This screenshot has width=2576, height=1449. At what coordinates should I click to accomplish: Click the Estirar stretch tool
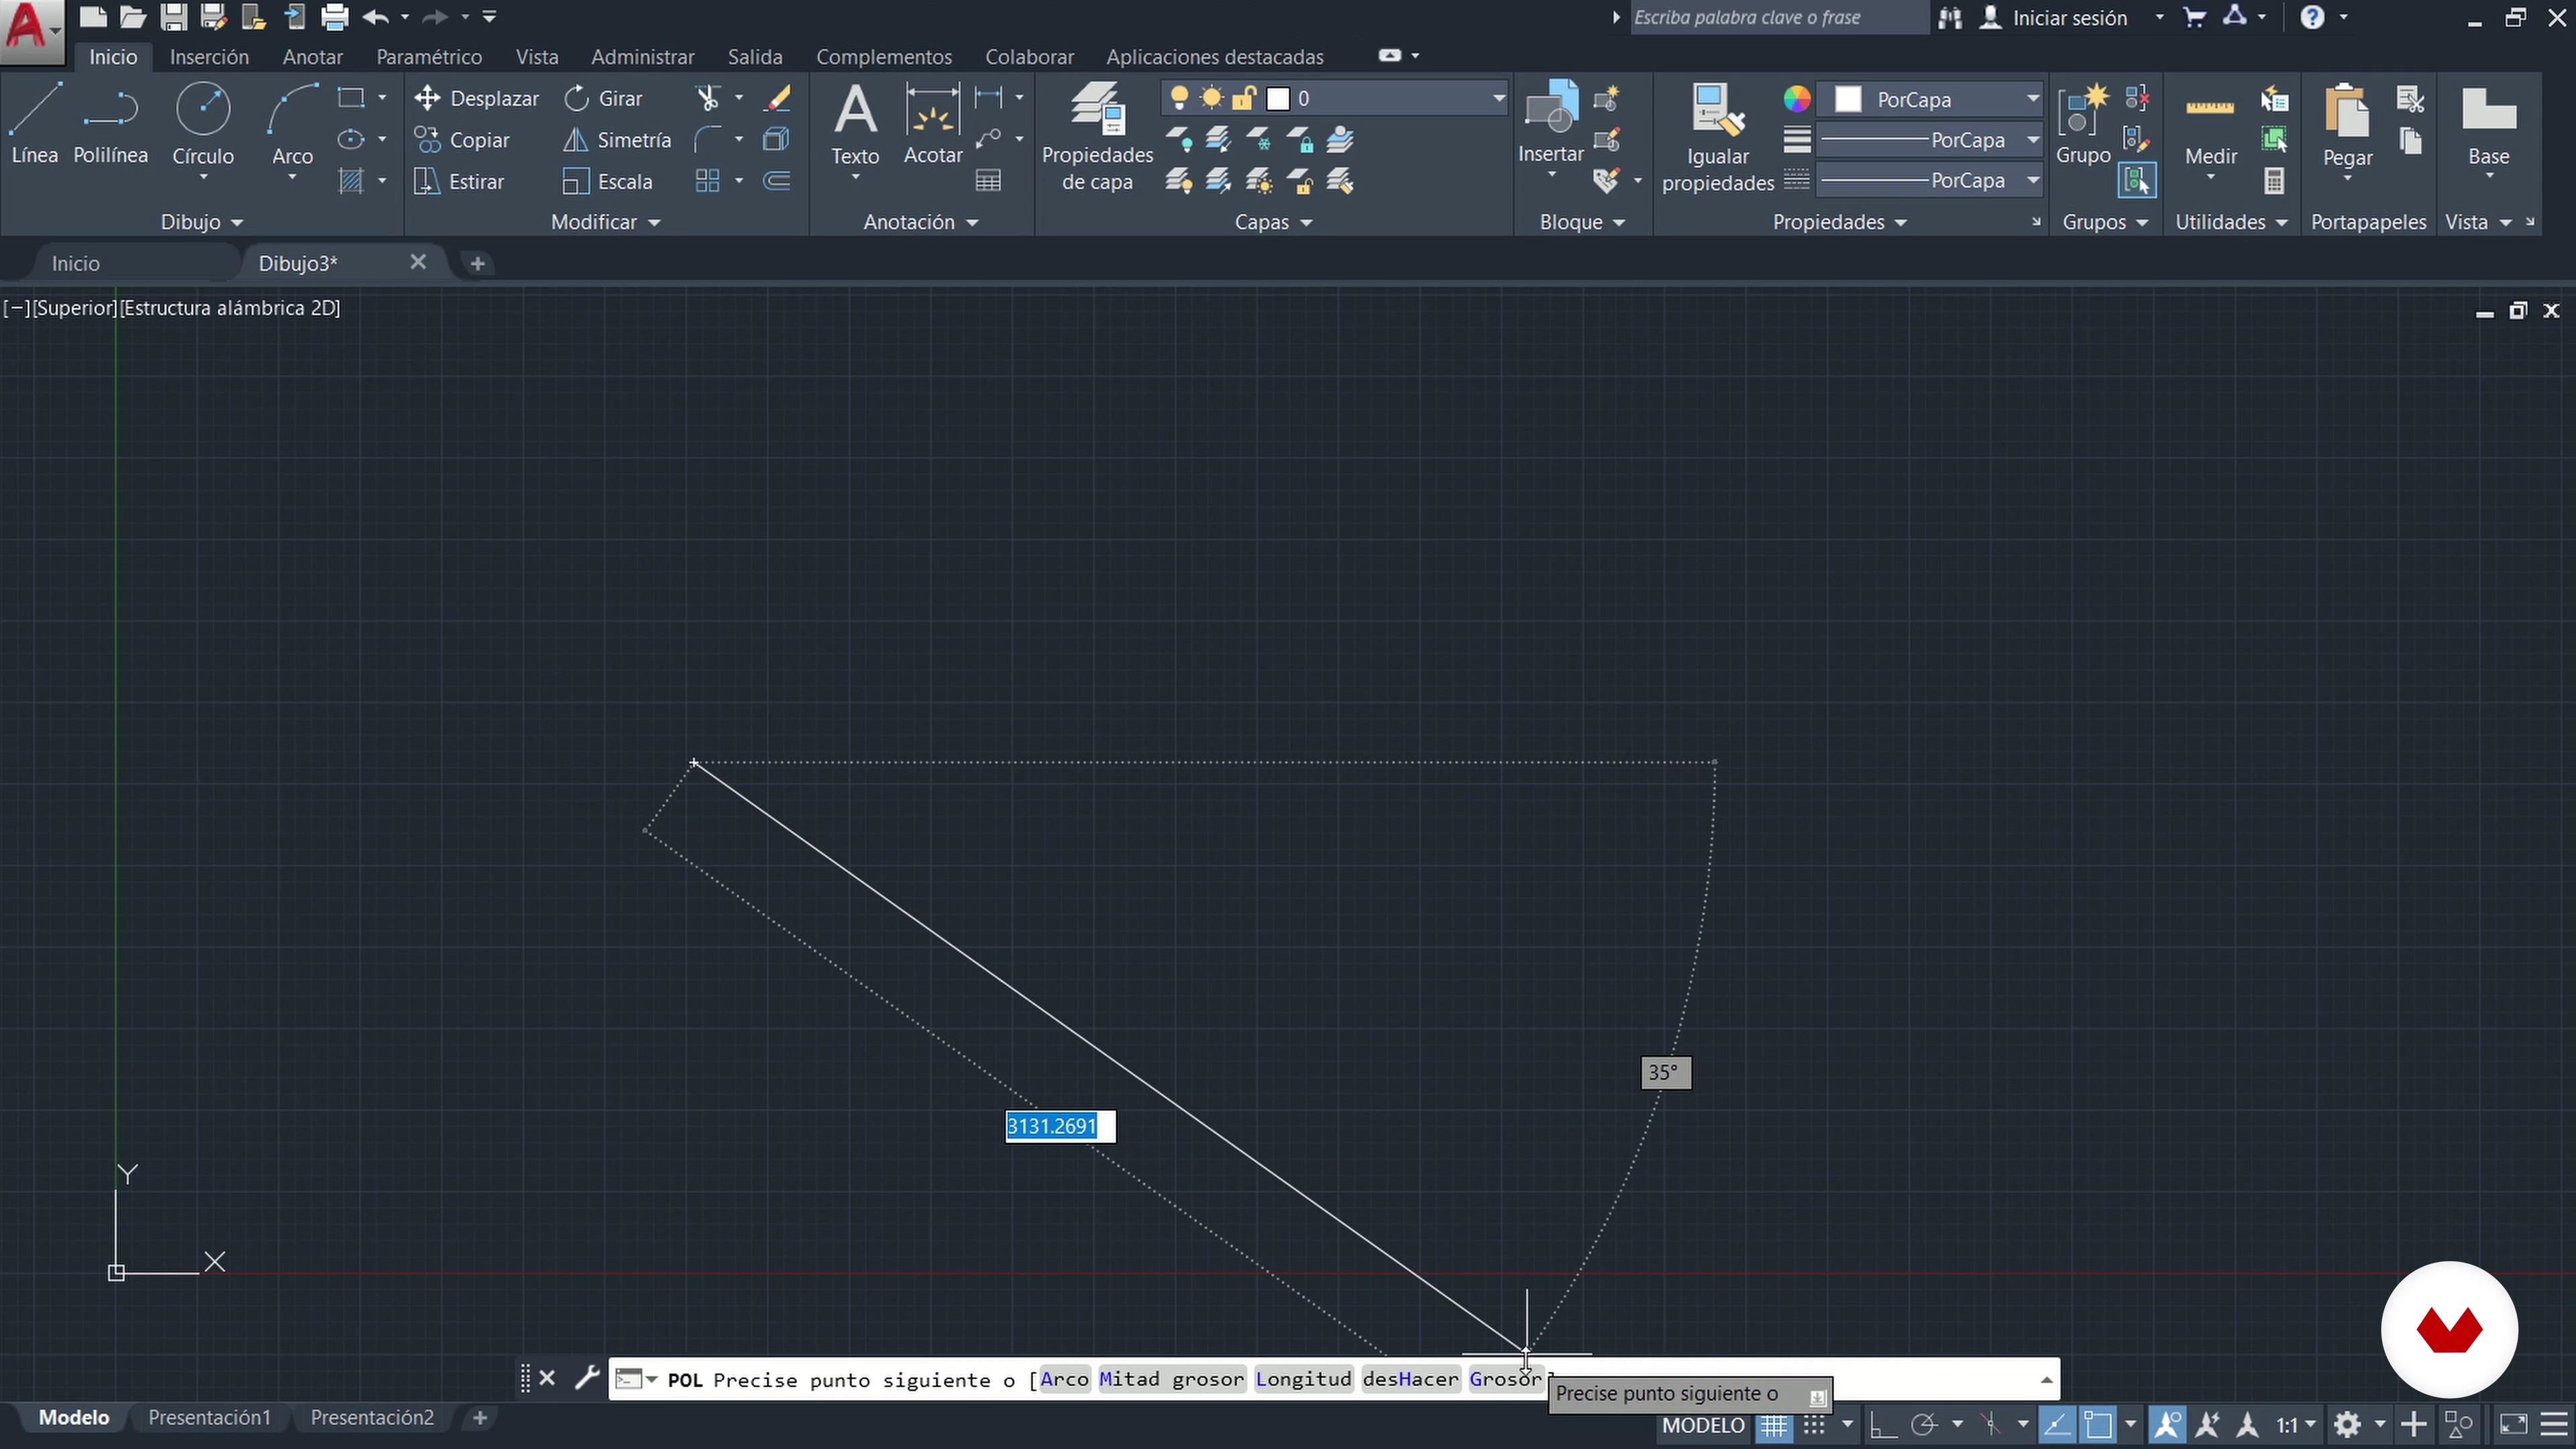click(x=460, y=182)
